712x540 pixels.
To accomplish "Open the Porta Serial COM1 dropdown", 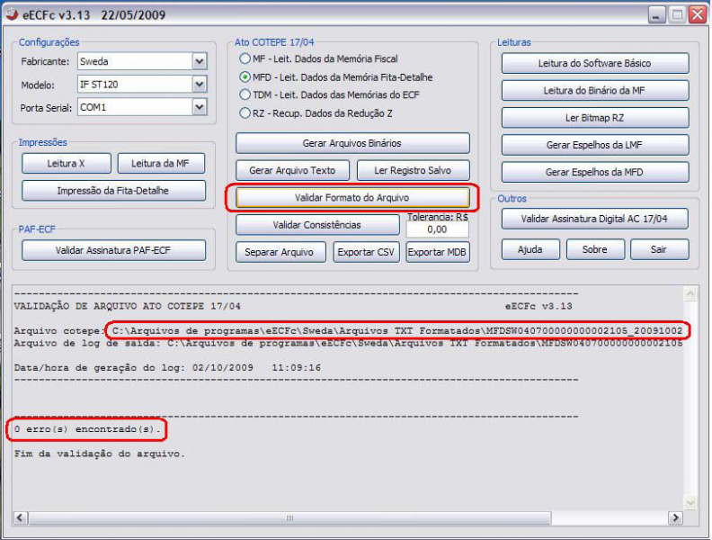I will (199, 107).
